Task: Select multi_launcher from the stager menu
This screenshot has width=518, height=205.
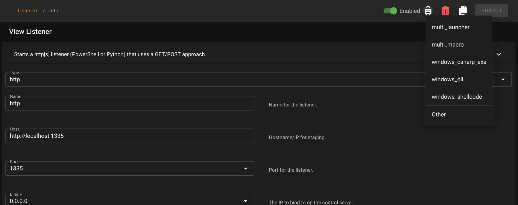Action: 450,27
